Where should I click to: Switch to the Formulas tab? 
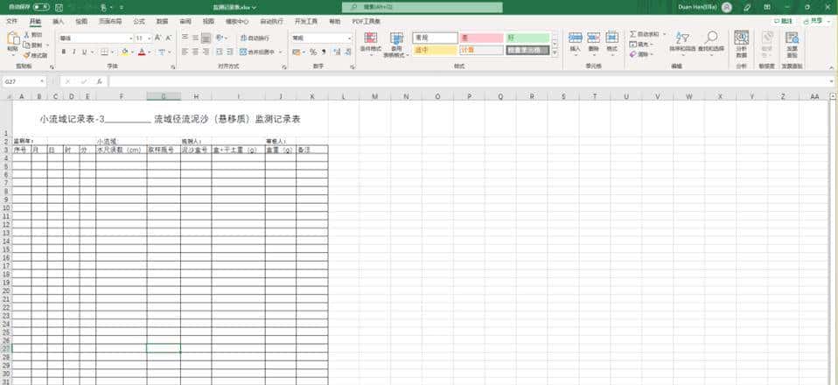coord(139,21)
